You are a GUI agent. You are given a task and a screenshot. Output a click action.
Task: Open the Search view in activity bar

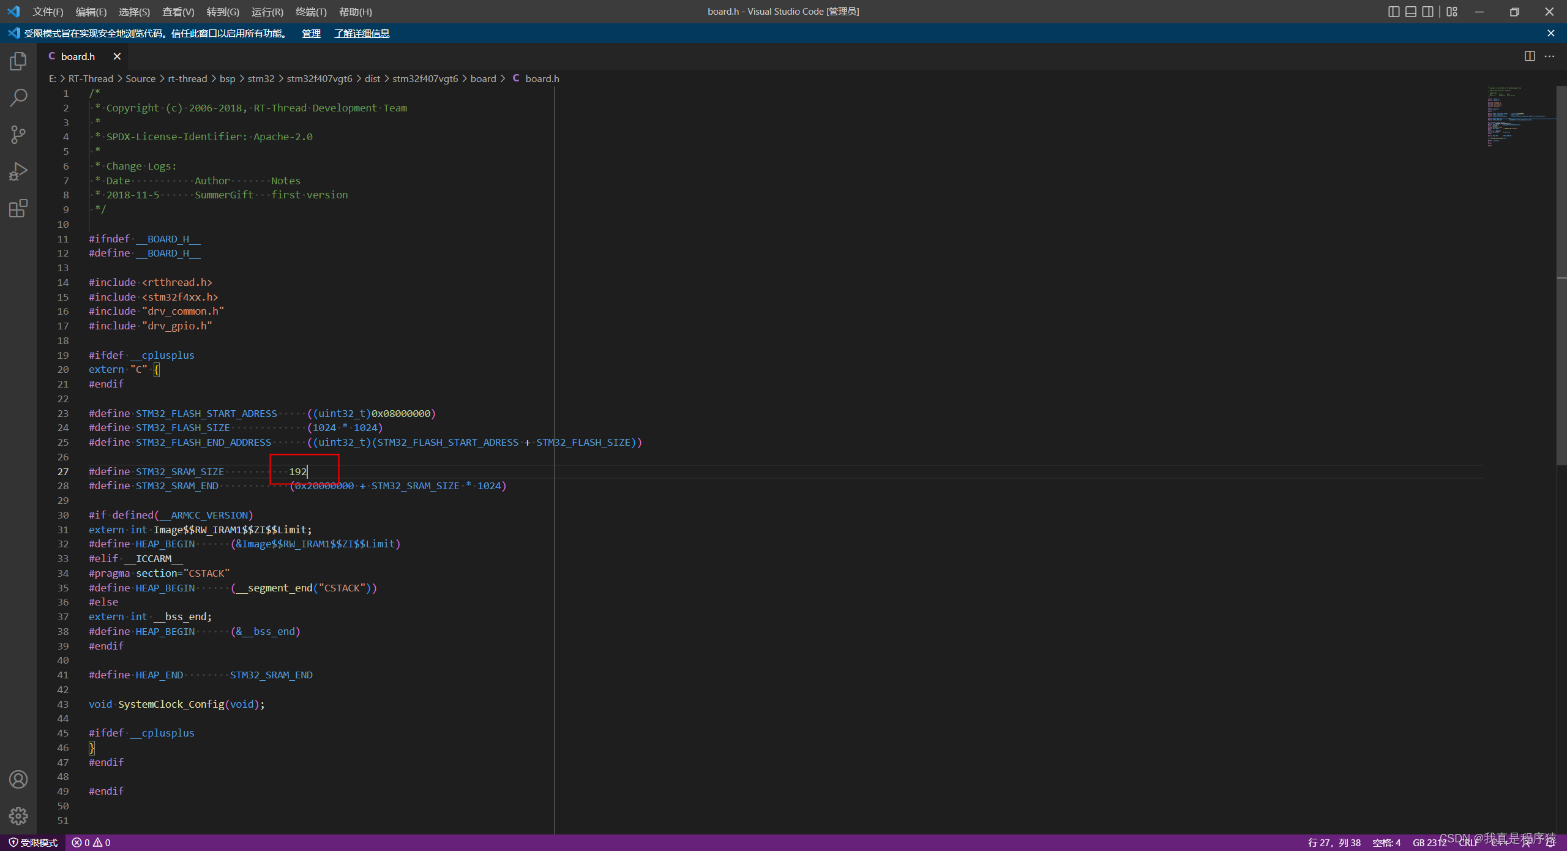click(x=18, y=98)
